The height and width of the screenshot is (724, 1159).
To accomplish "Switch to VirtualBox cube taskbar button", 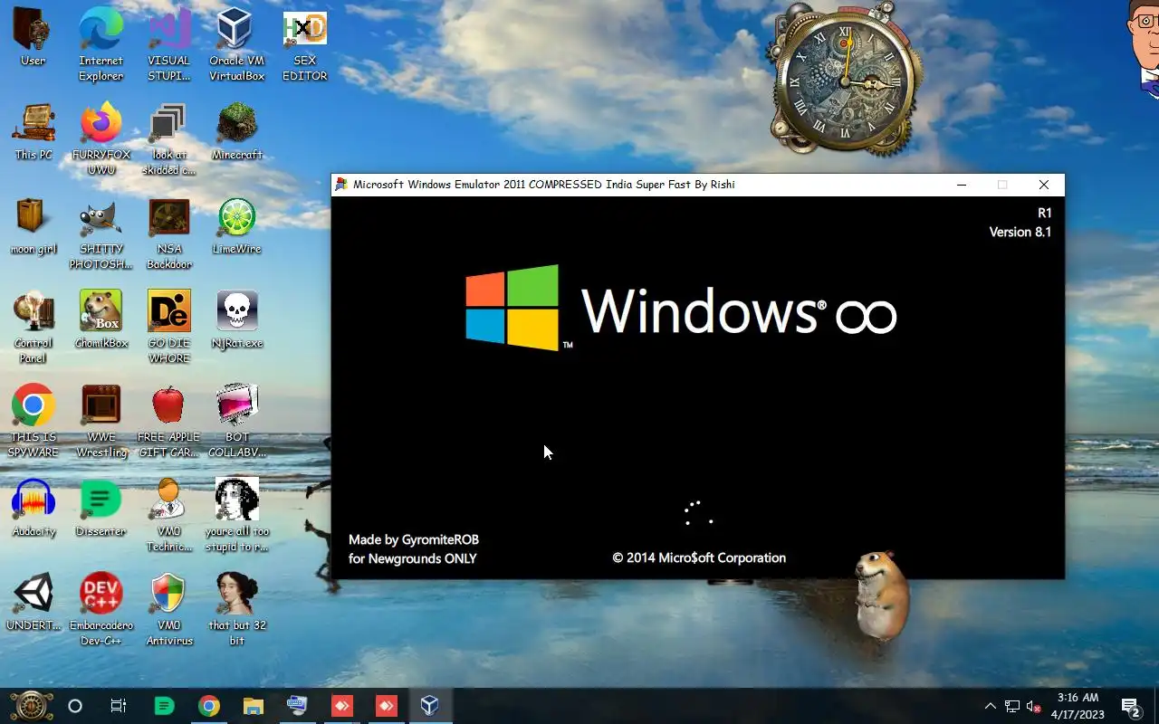I will click(x=430, y=706).
